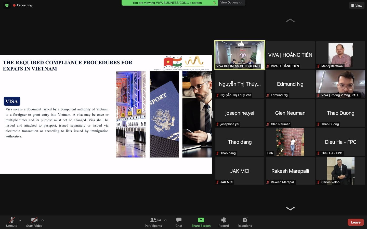Select the Linh participant tile
The height and width of the screenshot is (229, 367).
pos(290,142)
